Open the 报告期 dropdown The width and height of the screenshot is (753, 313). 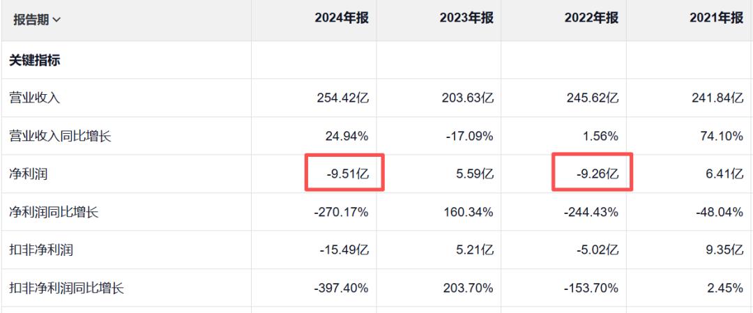[37, 20]
